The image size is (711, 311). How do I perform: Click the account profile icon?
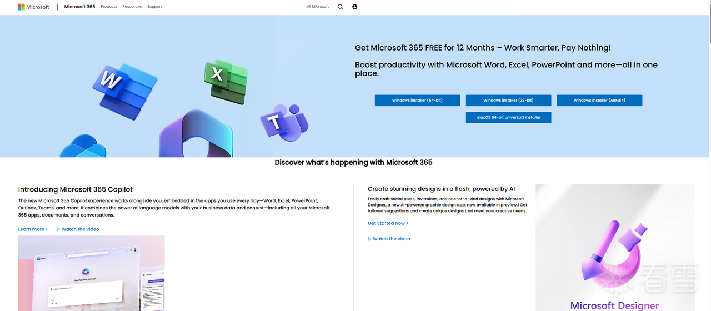click(355, 7)
